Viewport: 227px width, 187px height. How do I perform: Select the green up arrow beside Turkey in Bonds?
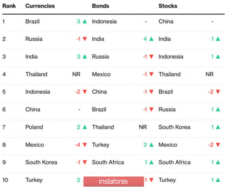pos(151,145)
